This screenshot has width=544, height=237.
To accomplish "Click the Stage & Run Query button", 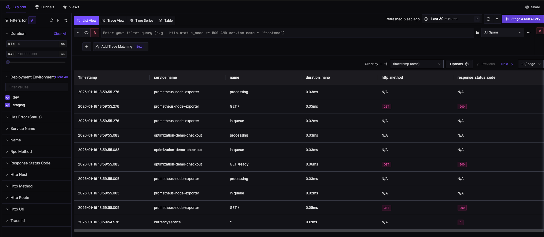I will pos(523,19).
